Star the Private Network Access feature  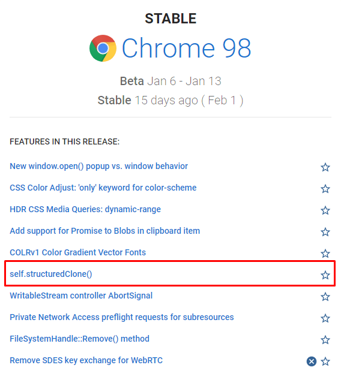[x=325, y=318]
